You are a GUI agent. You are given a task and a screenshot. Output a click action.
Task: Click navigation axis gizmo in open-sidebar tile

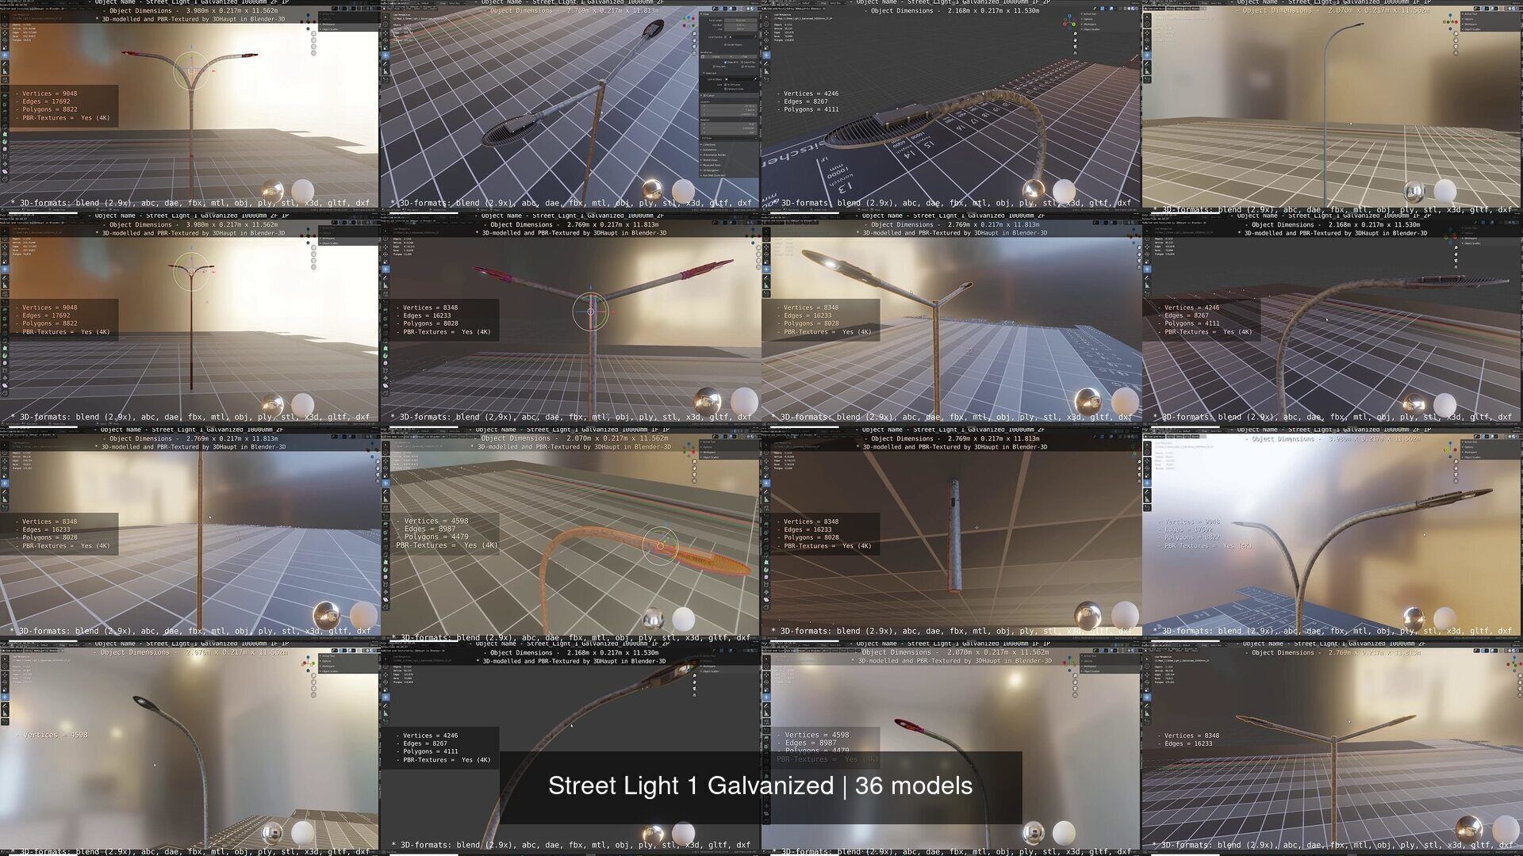click(x=689, y=21)
